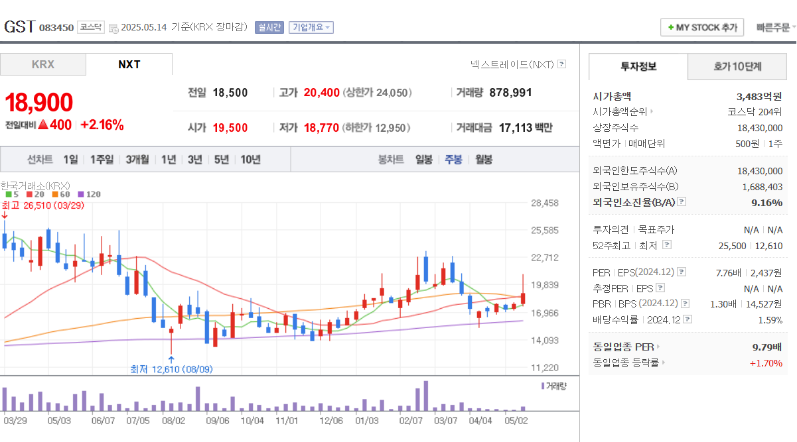Click the 저가 18,770 value
Screen dimensions: 797x442
click(322, 128)
